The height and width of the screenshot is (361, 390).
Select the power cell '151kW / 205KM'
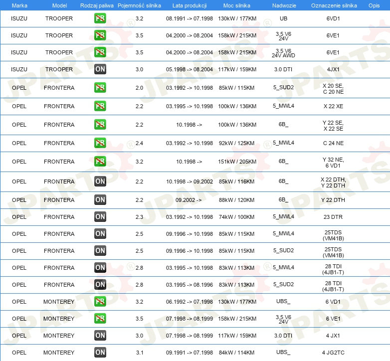point(237,162)
